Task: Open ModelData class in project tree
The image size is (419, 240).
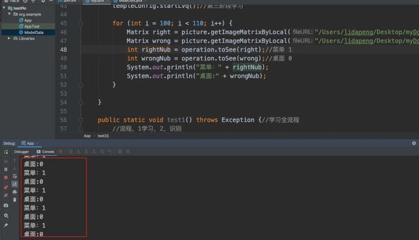Action: click(31, 33)
